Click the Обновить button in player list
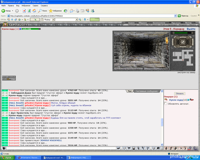This screenshot has width=200, height=160. [180, 93]
